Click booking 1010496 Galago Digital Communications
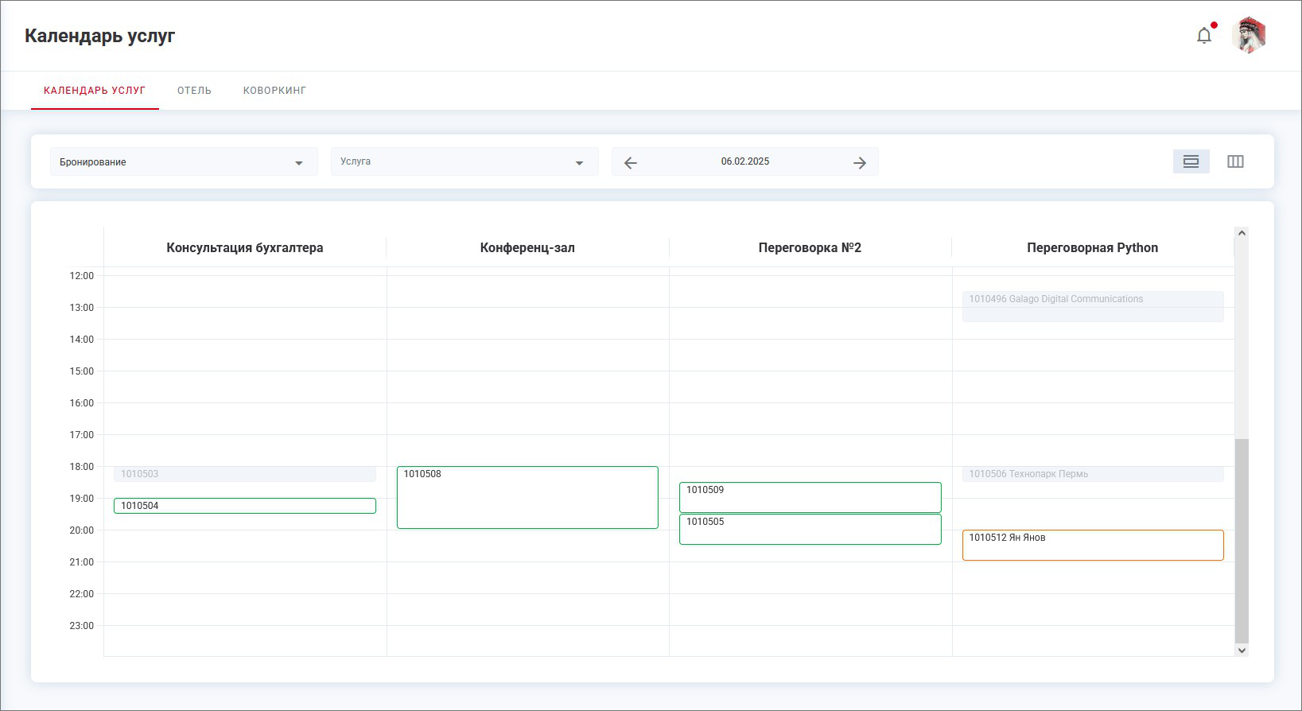Image resolution: width=1302 pixels, height=711 pixels. (1092, 306)
